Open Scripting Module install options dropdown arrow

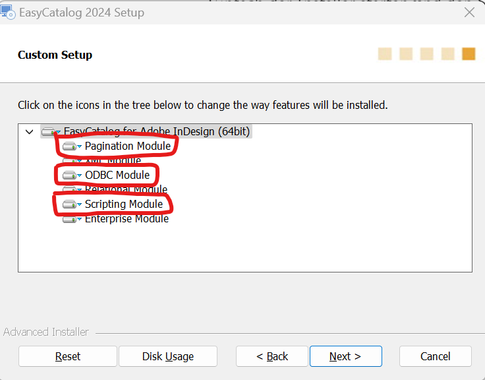pos(80,205)
